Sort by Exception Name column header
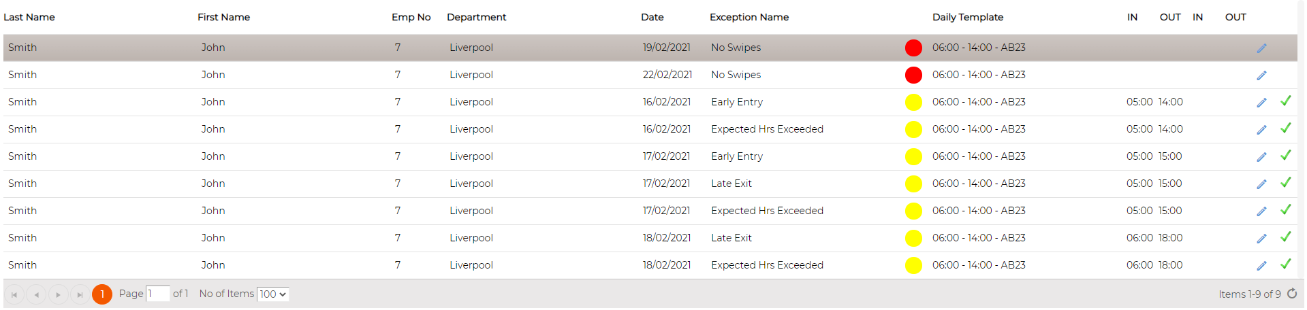This screenshot has height=310, width=1307. tap(749, 17)
